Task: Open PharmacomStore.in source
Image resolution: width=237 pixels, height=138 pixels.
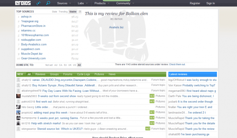Action: click(33, 26)
